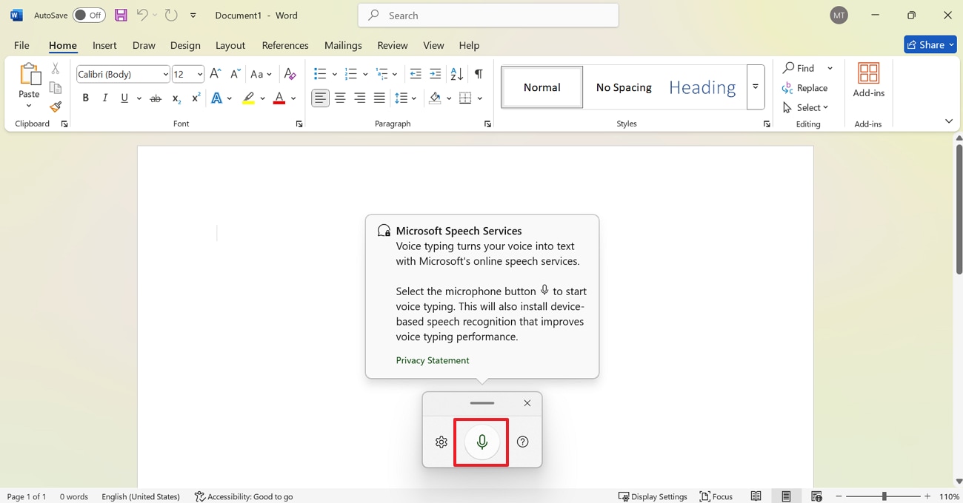Image resolution: width=963 pixels, height=503 pixels.
Task: Toggle Show/Hide paragraph marks
Action: pos(479,73)
